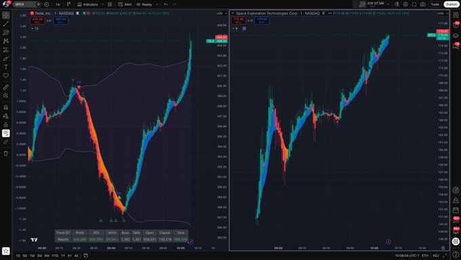The width and height of the screenshot is (461, 260).
Task: Select the ruler measure tool
Action: (6, 87)
